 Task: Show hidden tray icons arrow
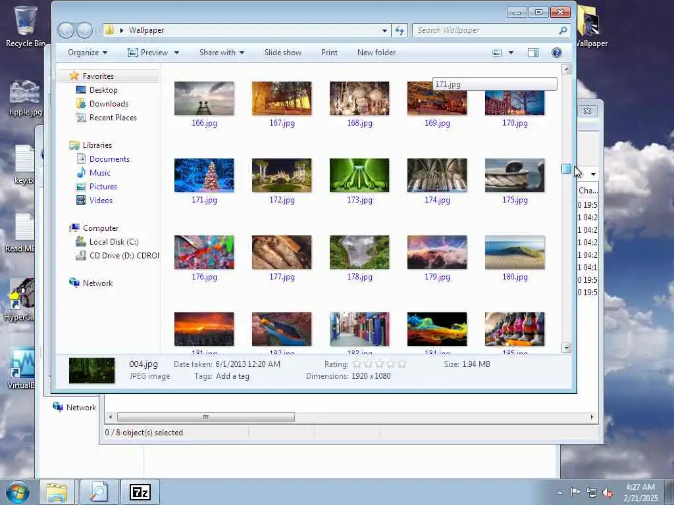pyautogui.click(x=559, y=493)
